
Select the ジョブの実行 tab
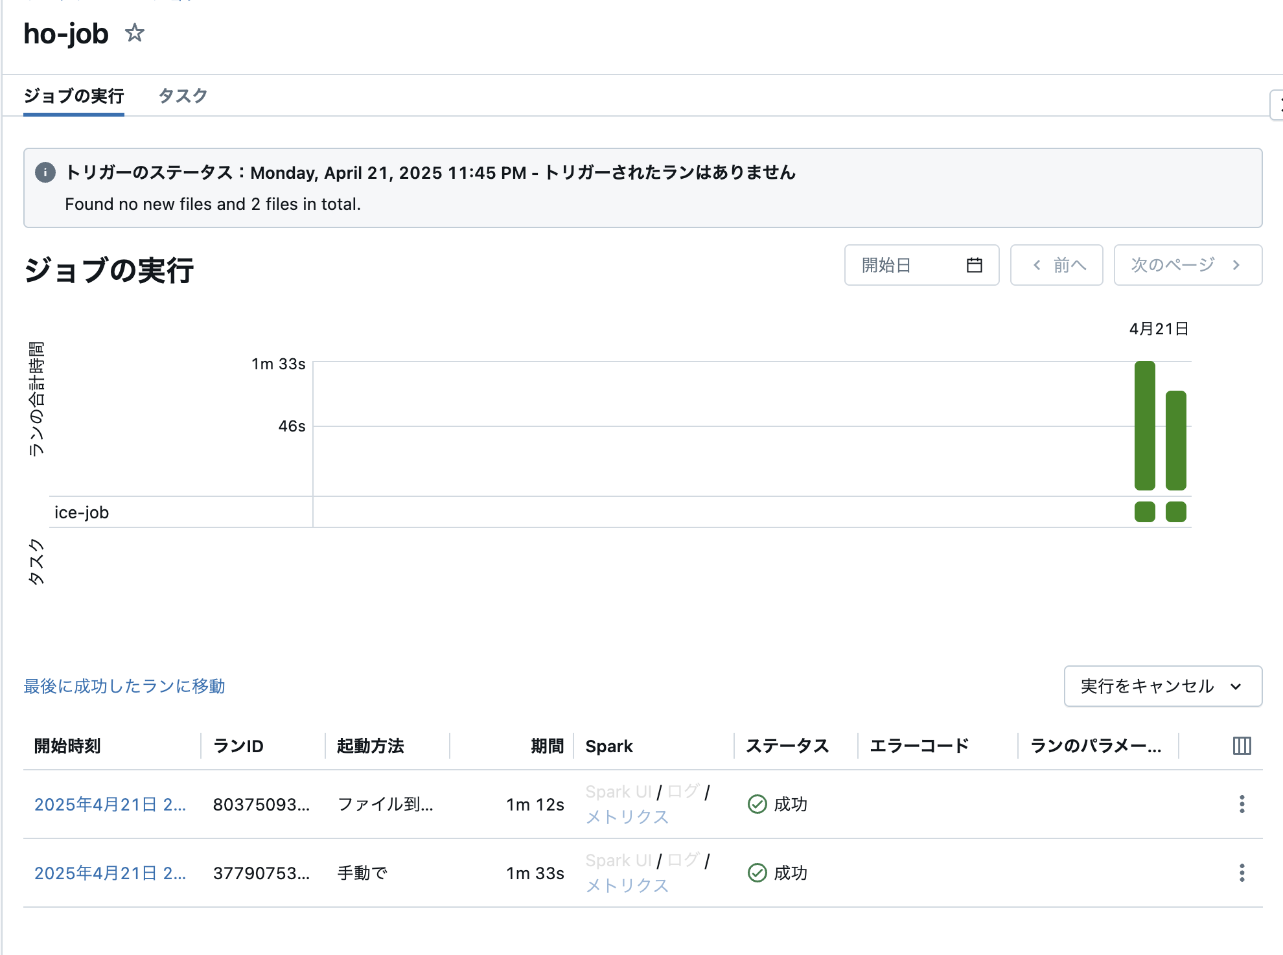[74, 96]
